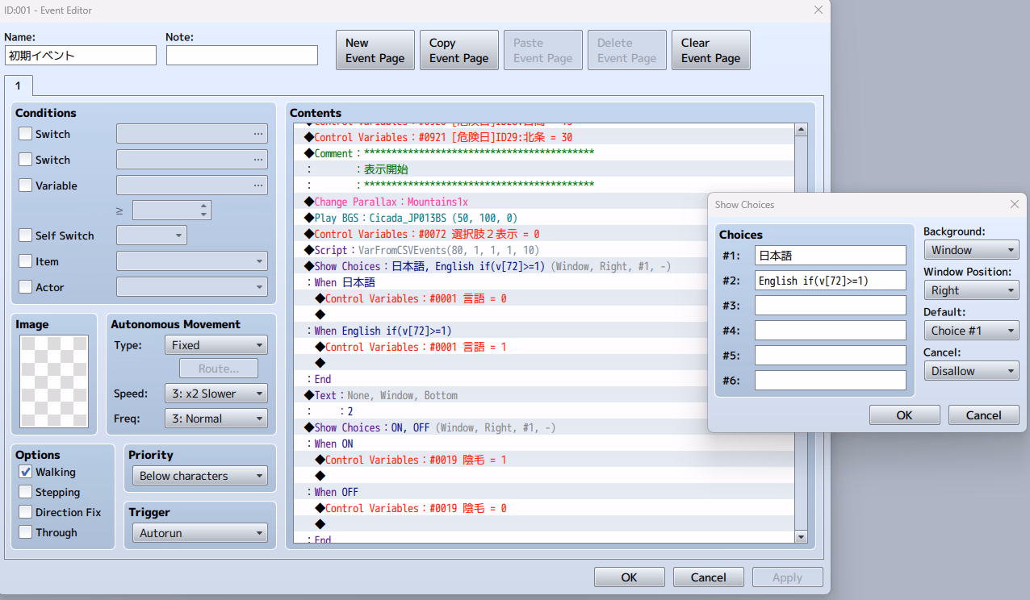
Task: Open the Trigger dropdown showing Autorun
Action: pos(199,533)
